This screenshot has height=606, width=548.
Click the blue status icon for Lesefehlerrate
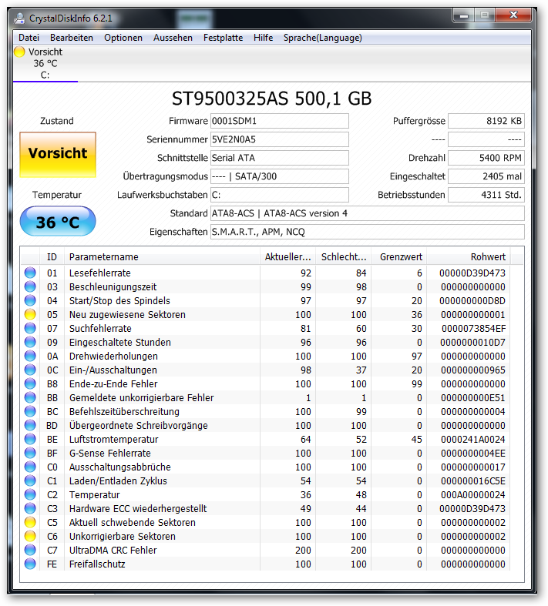(x=30, y=273)
